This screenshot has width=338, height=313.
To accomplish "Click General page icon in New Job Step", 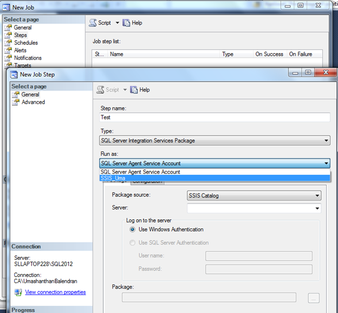I will (16, 94).
